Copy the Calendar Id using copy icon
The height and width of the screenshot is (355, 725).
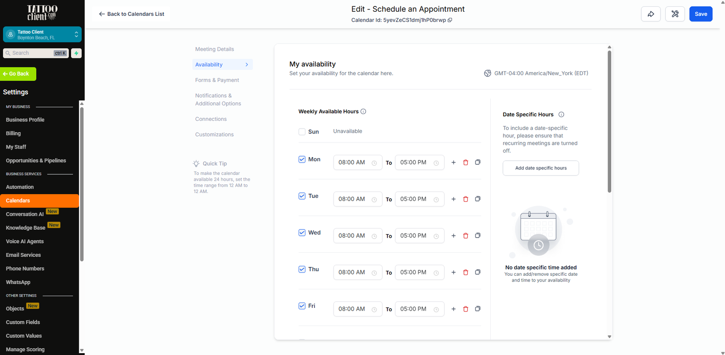coord(450,20)
